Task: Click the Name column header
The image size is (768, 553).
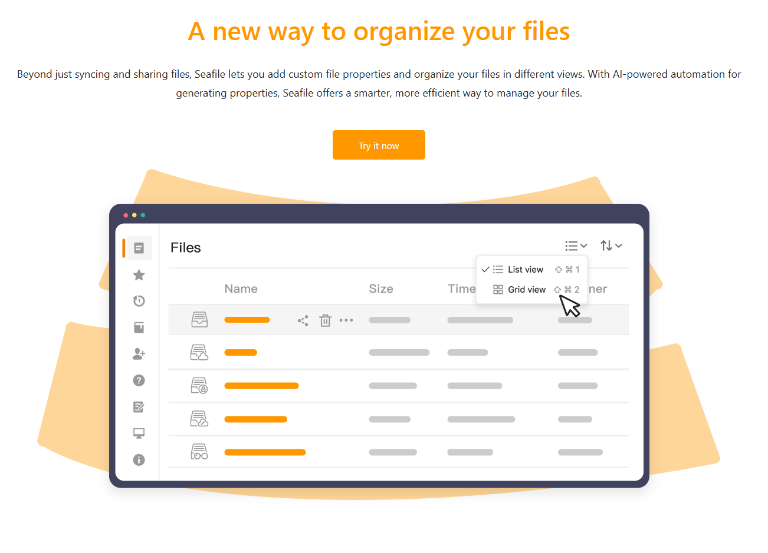Action: tap(241, 289)
